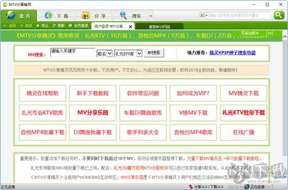Image resolution: width=288 pixels, height=190 pixels.
Task: Click the small arrow beside the 搜索 tab
Action: coord(151,16)
